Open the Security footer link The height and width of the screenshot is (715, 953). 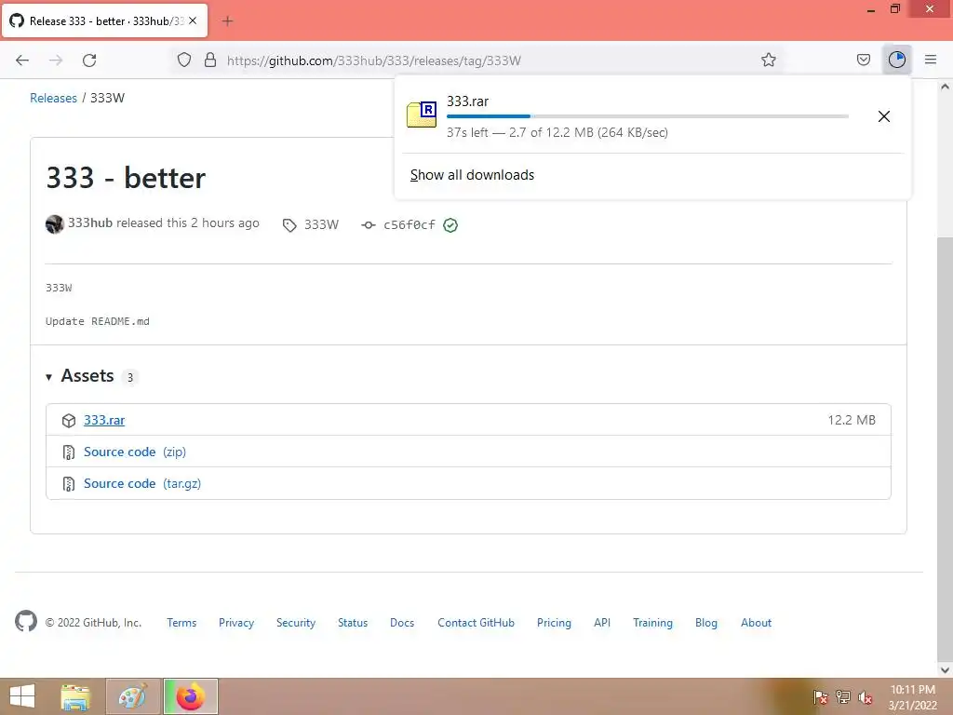pos(296,623)
